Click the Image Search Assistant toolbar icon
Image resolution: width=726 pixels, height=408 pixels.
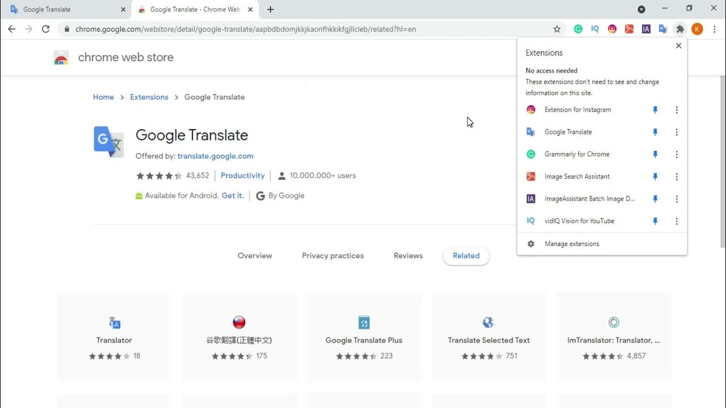[629, 29]
